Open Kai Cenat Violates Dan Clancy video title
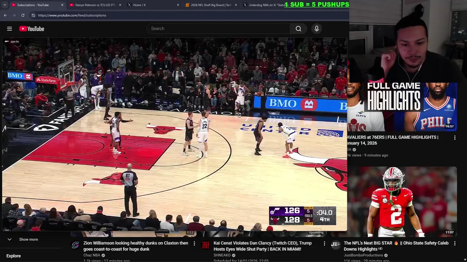Image resolution: width=467 pixels, height=262 pixels. coord(262,246)
